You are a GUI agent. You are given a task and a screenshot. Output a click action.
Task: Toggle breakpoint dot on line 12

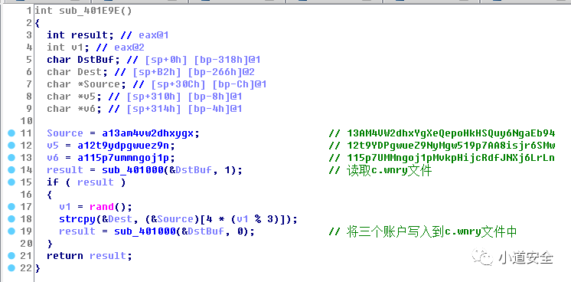tap(11, 146)
